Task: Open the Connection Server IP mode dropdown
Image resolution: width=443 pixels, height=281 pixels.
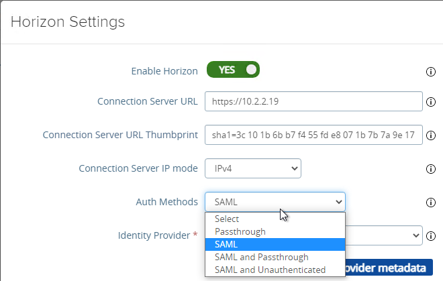Action: click(x=253, y=168)
